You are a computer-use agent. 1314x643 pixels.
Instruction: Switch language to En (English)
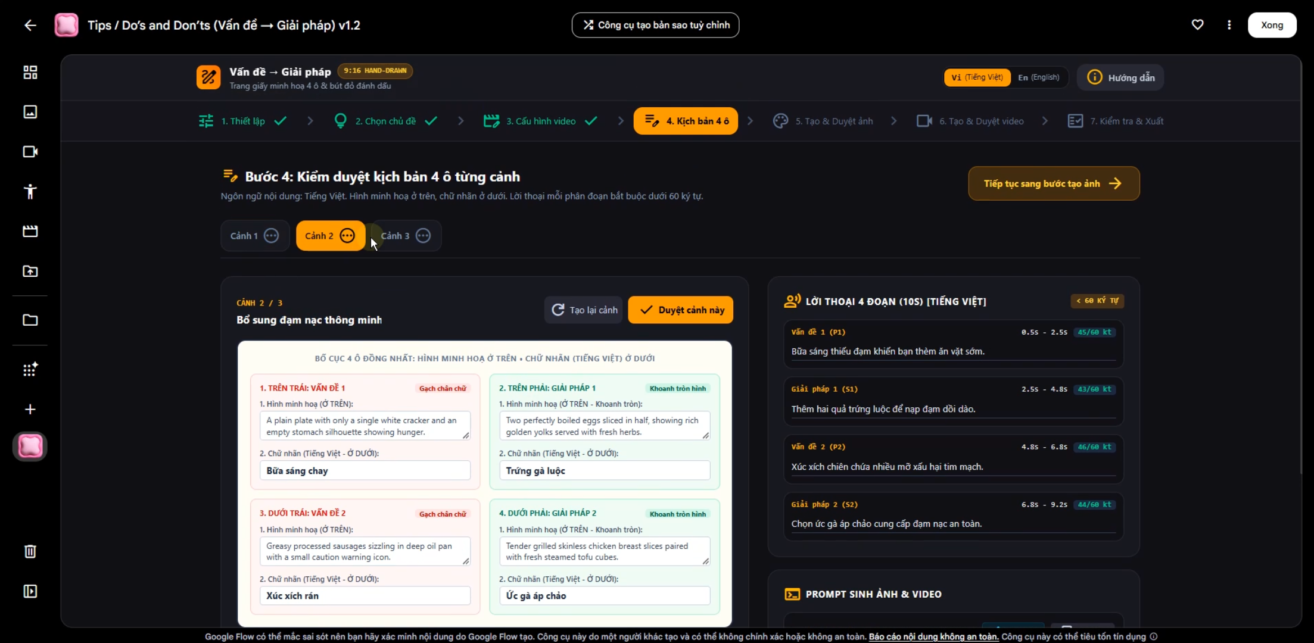point(1038,77)
